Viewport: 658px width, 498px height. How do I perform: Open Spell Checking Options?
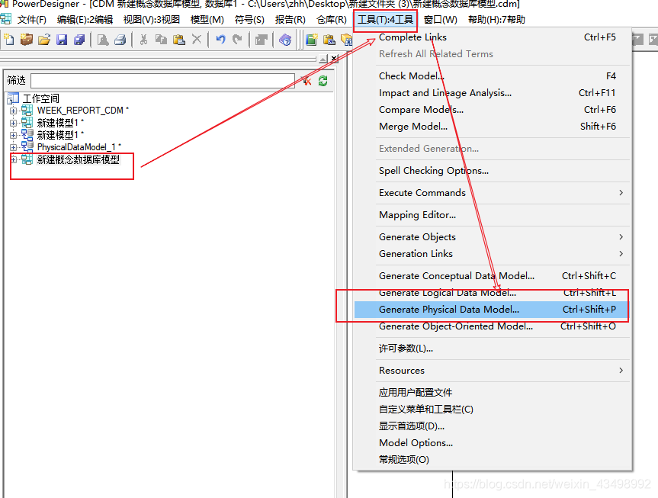[x=491, y=171]
